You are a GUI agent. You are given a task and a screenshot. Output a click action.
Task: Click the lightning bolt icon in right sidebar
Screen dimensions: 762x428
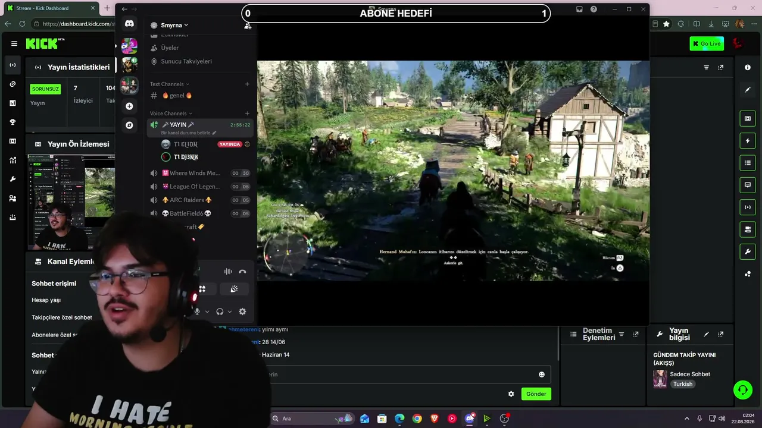748,141
